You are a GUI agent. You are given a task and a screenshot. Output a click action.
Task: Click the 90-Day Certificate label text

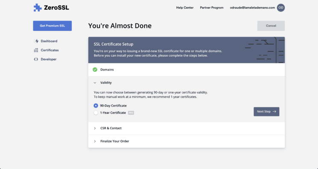(x=113, y=106)
